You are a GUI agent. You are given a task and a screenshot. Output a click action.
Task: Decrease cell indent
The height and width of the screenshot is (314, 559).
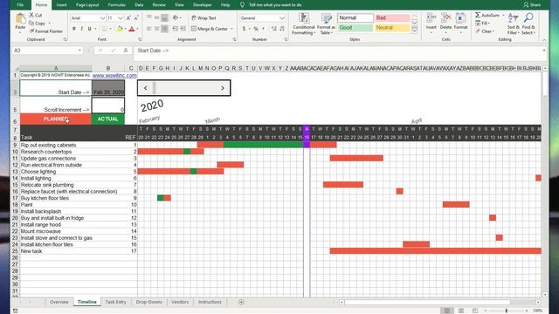175,29
